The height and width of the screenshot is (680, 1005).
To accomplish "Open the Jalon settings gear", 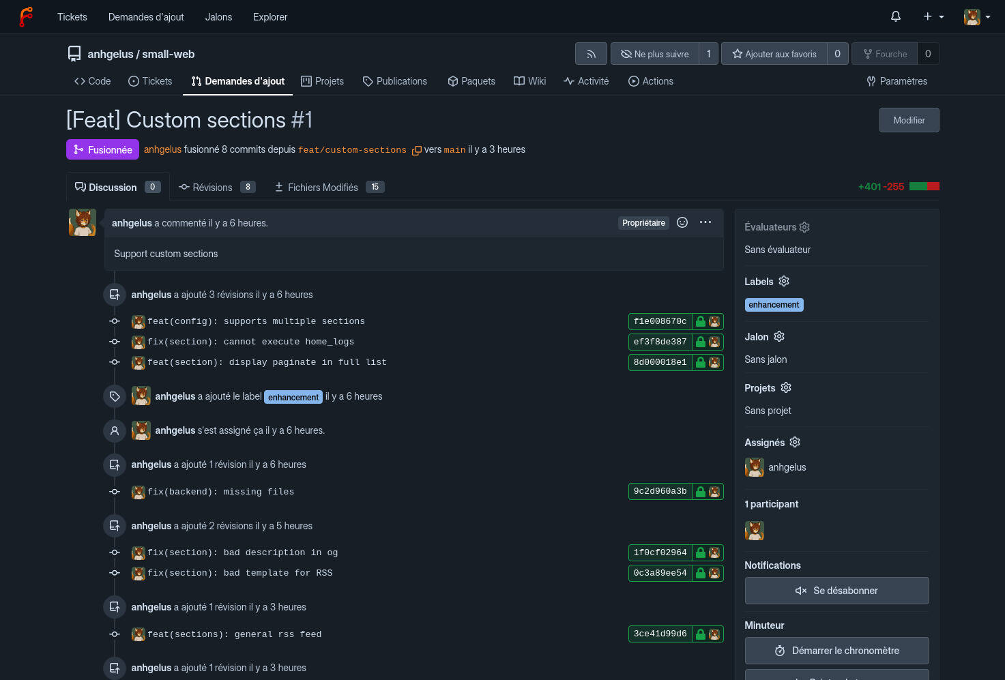I will [778, 336].
